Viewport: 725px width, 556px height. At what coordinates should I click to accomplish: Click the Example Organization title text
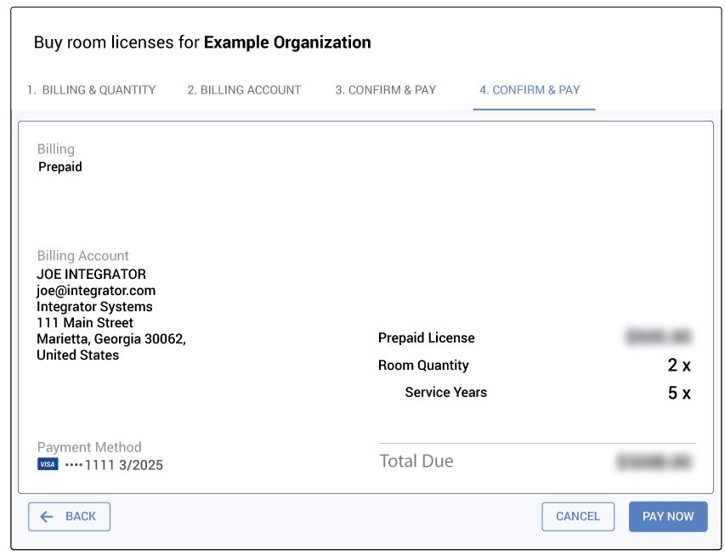(x=287, y=43)
